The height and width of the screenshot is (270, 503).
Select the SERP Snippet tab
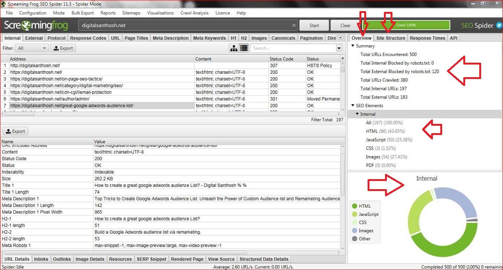pyautogui.click(x=151, y=259)
